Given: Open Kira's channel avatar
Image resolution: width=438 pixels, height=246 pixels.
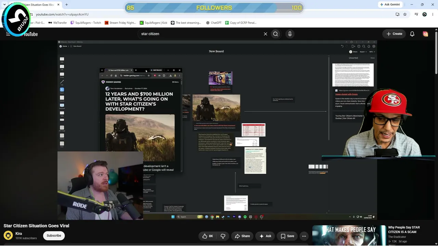Looking at the screenshot, I should [8, 235].
